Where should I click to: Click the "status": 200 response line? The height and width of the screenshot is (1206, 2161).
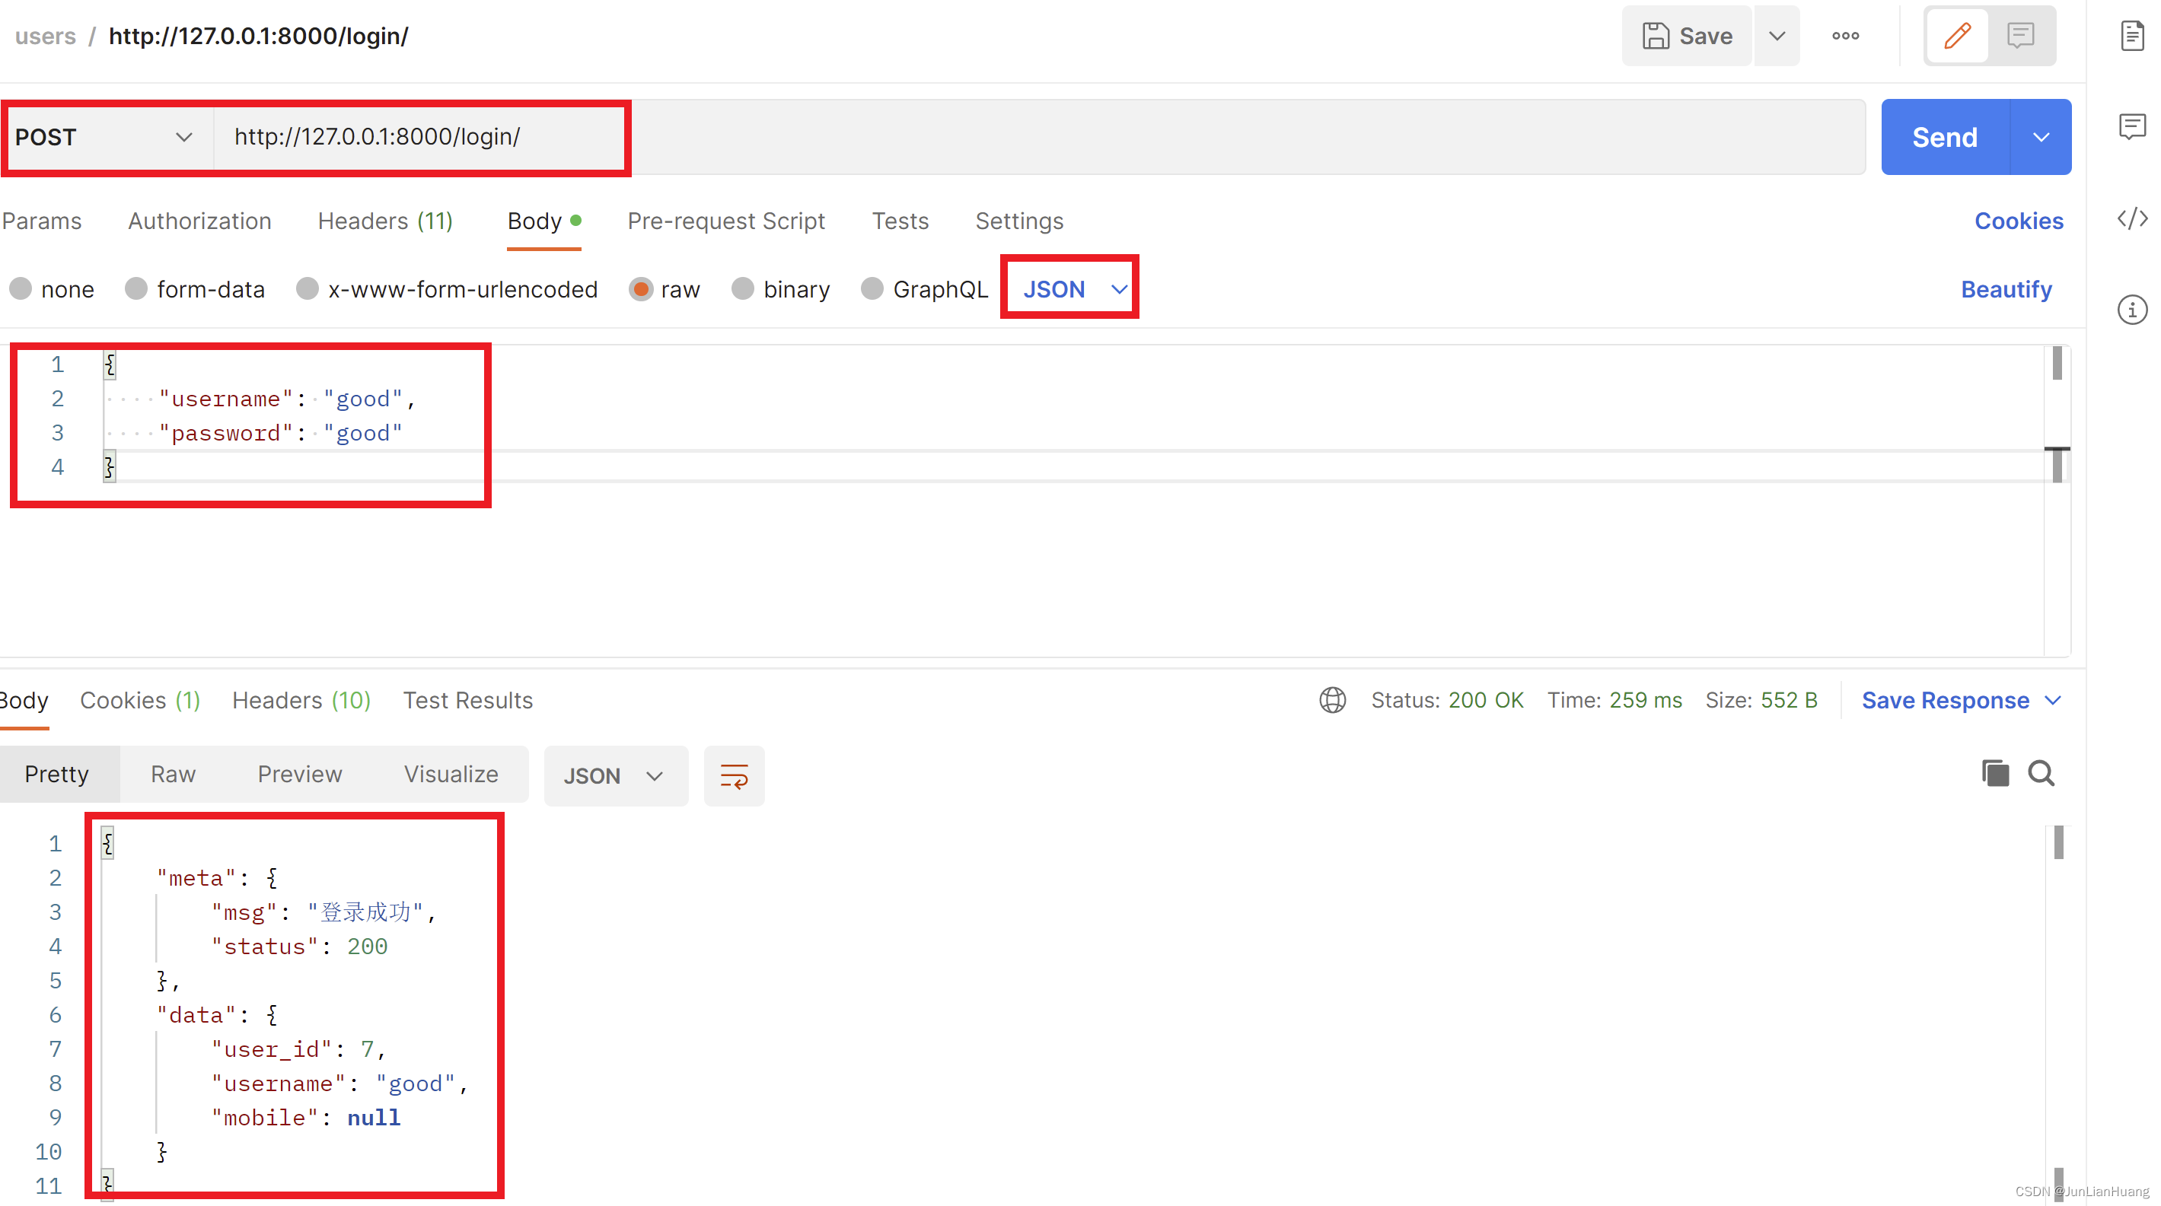[x=298, y=947]
